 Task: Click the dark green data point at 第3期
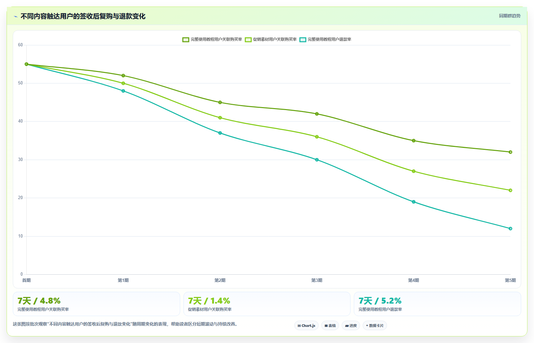click(317, 114)
